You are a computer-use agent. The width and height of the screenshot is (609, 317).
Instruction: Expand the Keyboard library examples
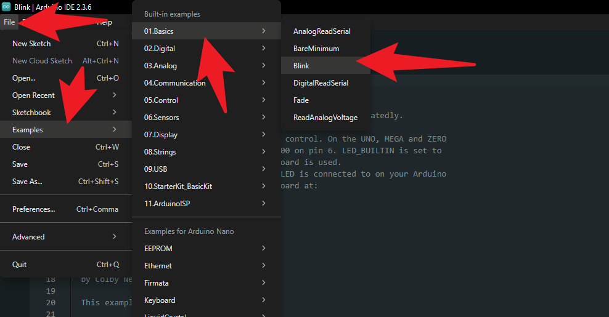coord(206,300)
